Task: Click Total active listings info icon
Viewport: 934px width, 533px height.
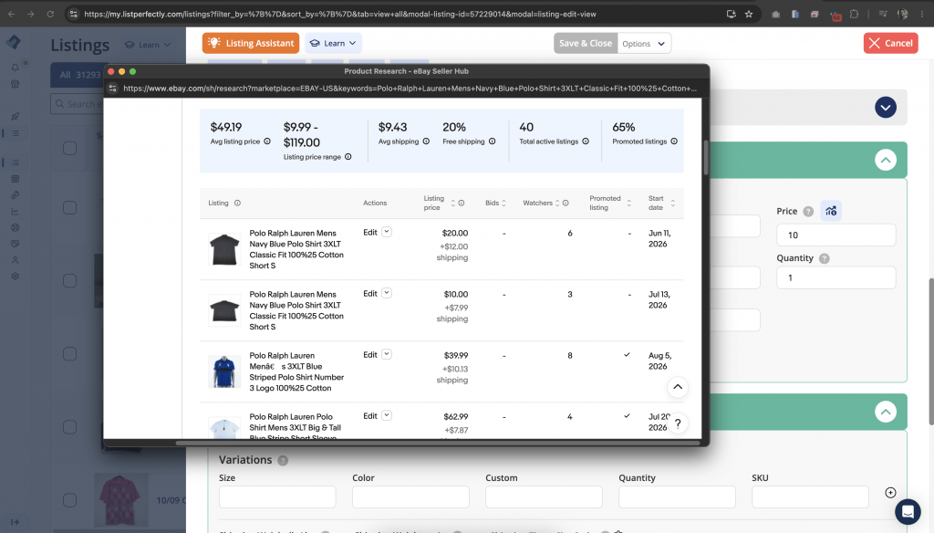Action: coord(586,141)
